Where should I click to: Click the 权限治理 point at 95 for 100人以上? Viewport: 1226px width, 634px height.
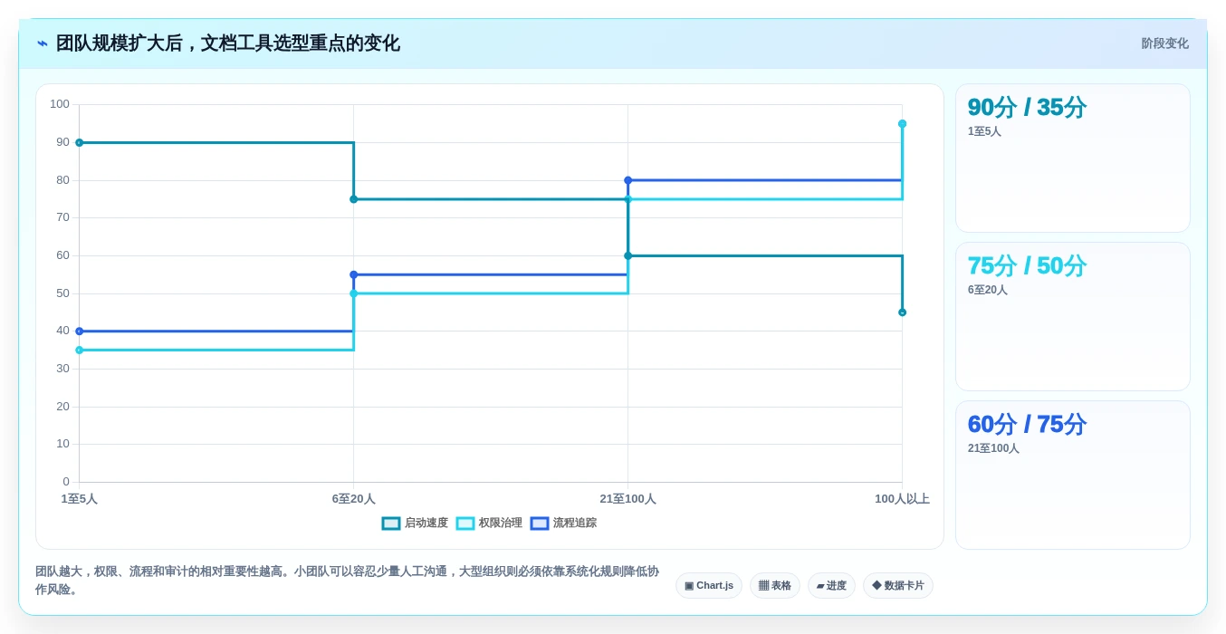click(x=903, y=124)
